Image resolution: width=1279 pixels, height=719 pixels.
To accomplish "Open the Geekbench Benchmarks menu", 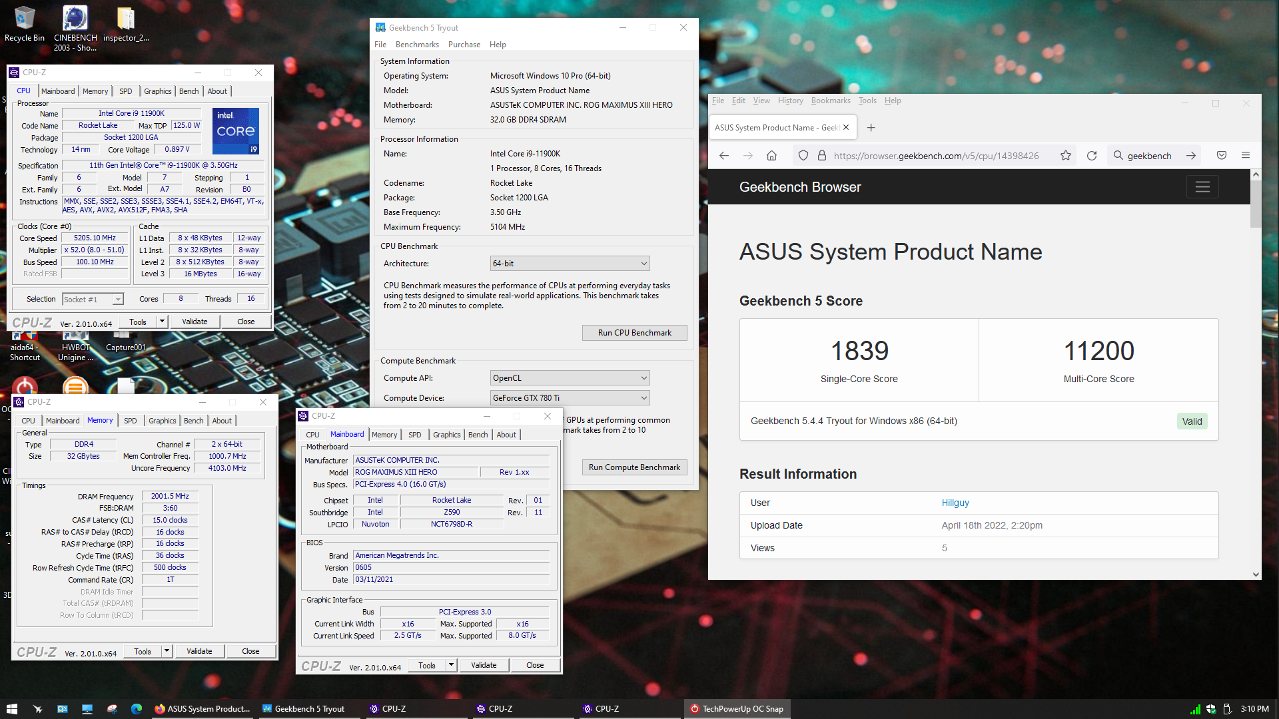I will (417, 45).
